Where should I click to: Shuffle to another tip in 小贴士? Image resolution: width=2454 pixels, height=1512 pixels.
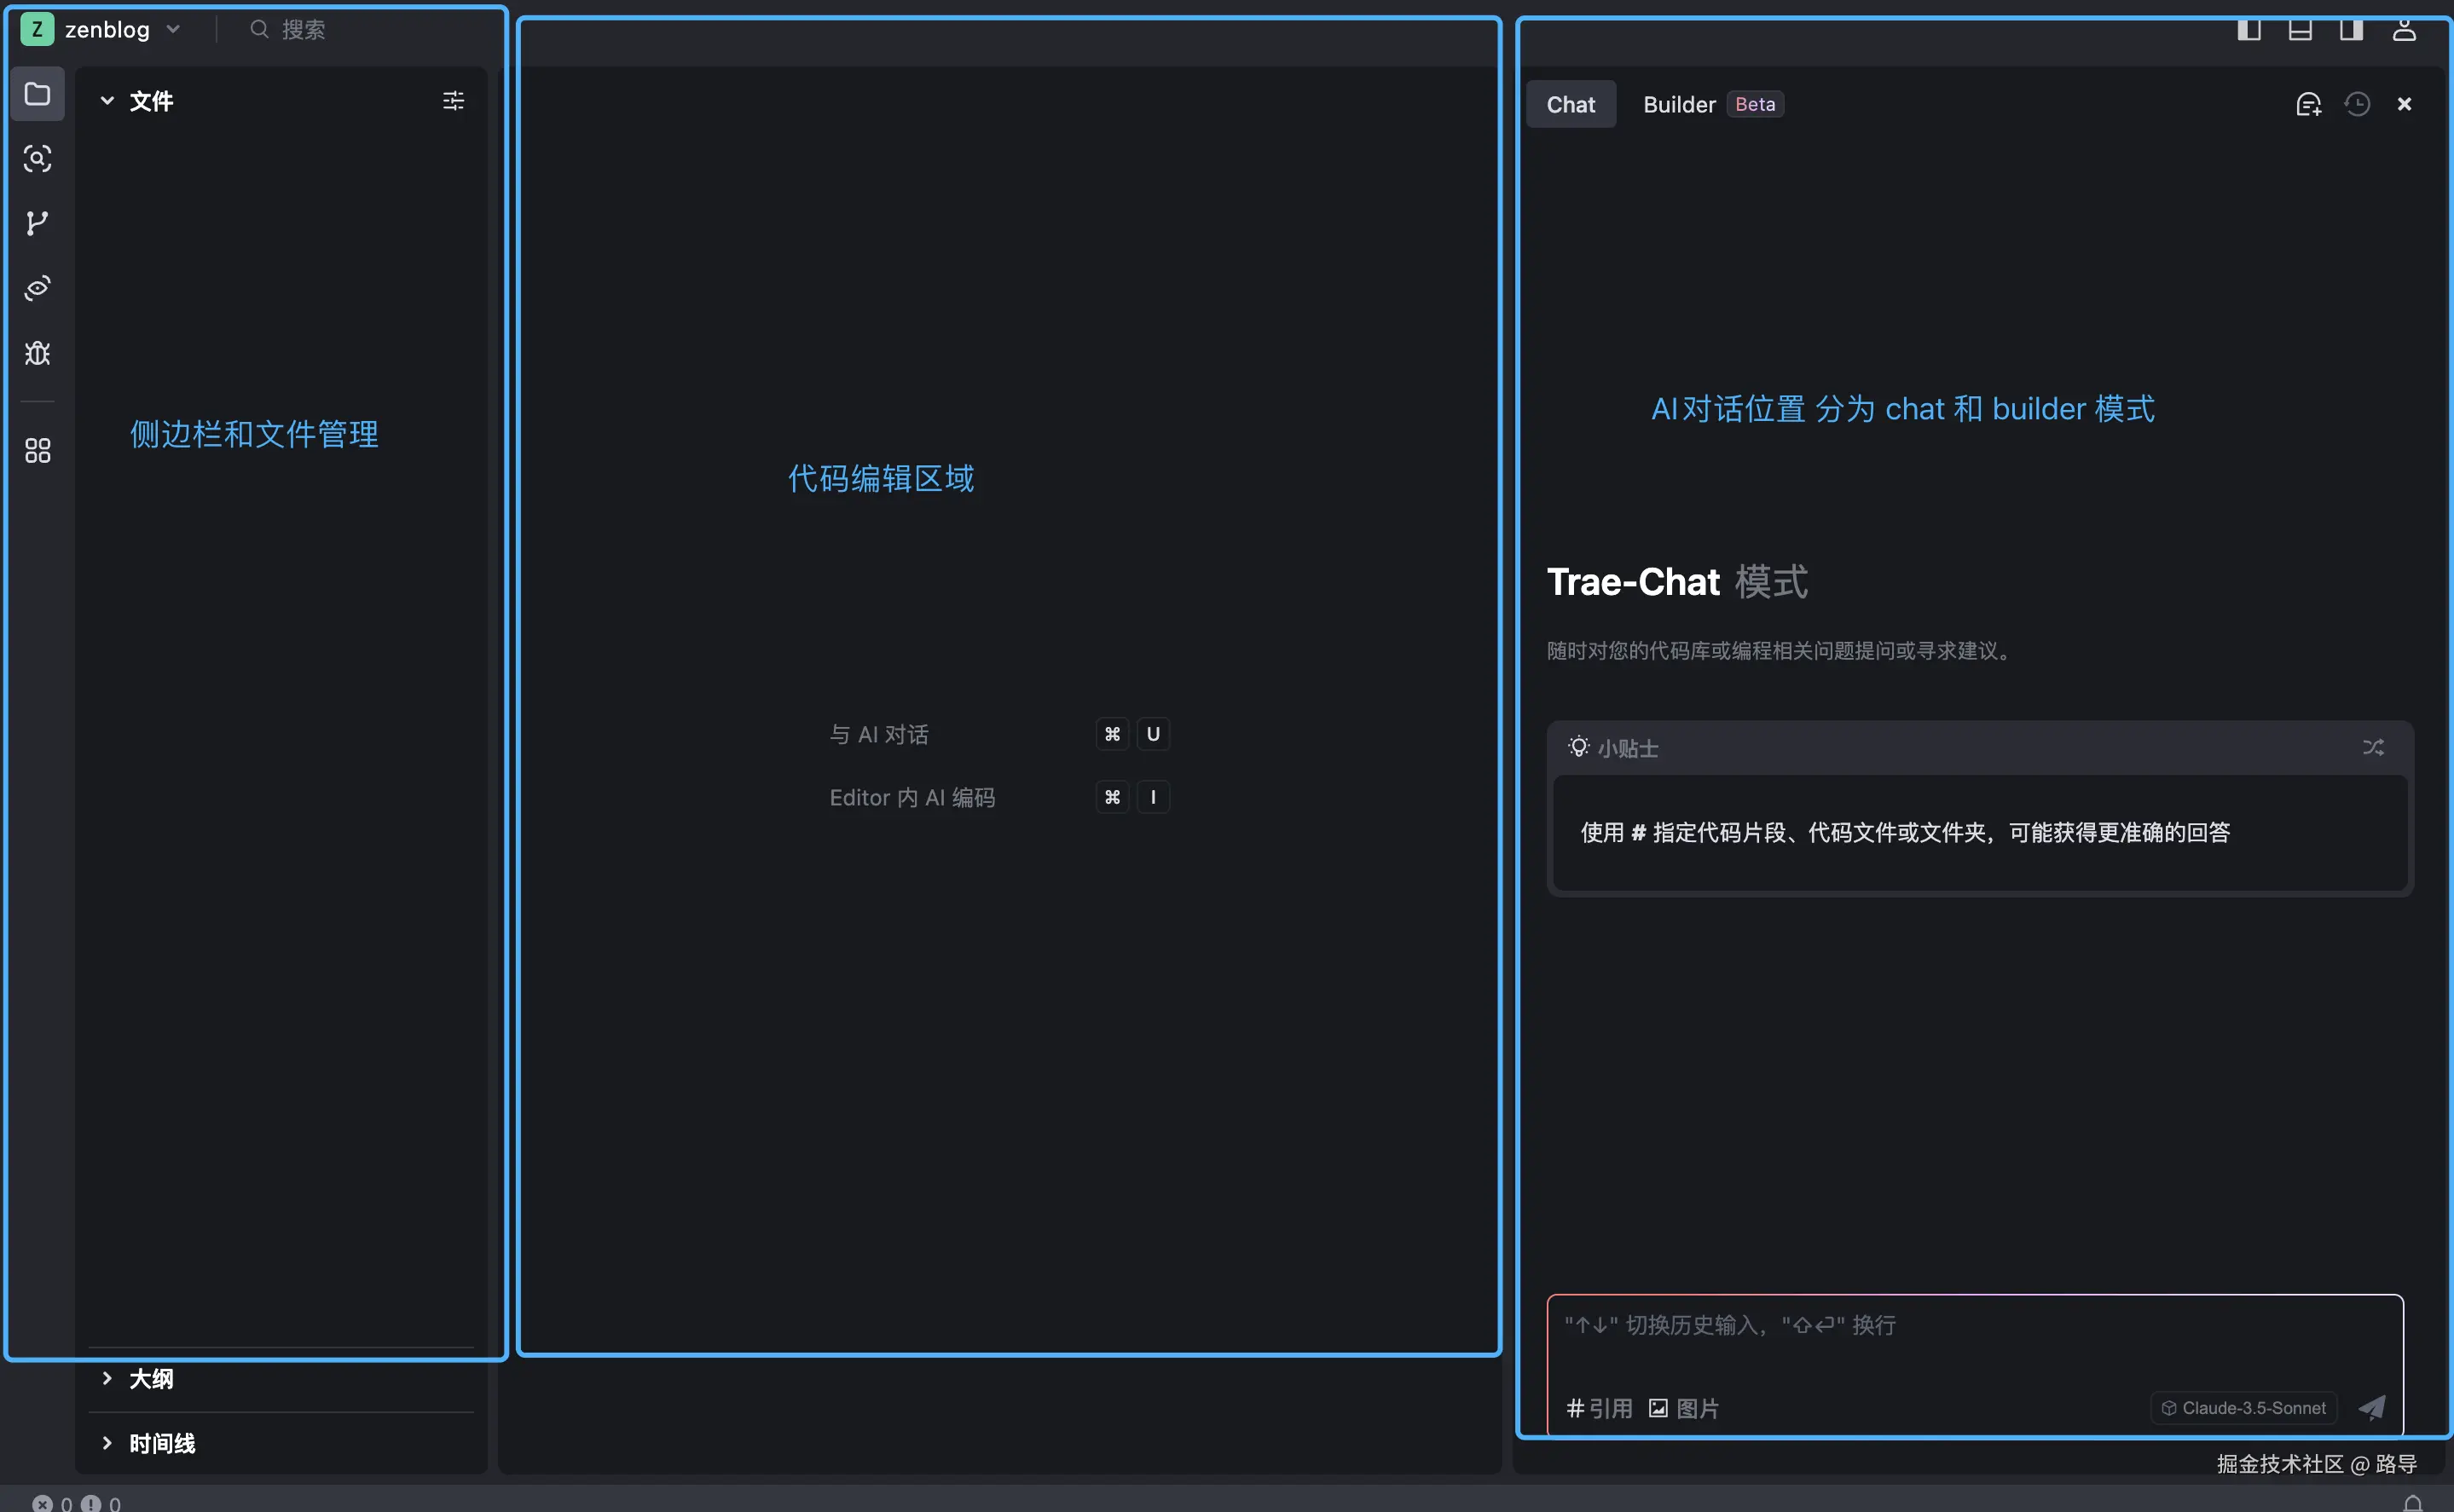click(x=2373, y=747)
